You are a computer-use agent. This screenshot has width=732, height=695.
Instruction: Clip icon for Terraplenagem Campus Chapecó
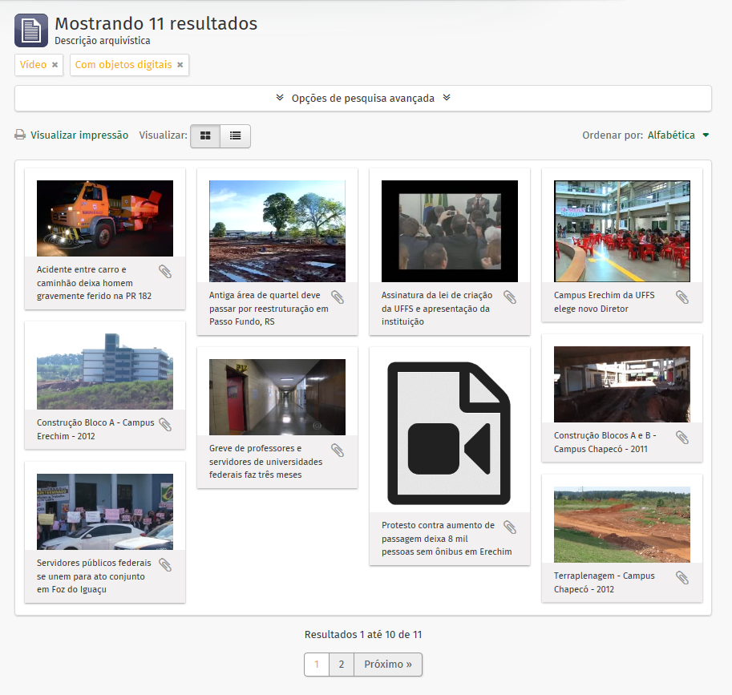(x=682, y=577)
